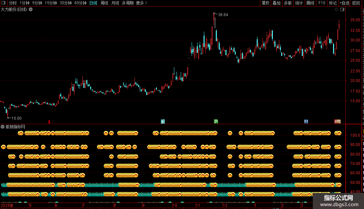Switch to 月线 monthly chart
Viewport: 364px width, 209px height.
point(115,3)
